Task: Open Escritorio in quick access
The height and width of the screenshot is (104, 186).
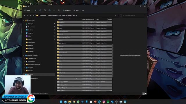Action: pos(30,30)
